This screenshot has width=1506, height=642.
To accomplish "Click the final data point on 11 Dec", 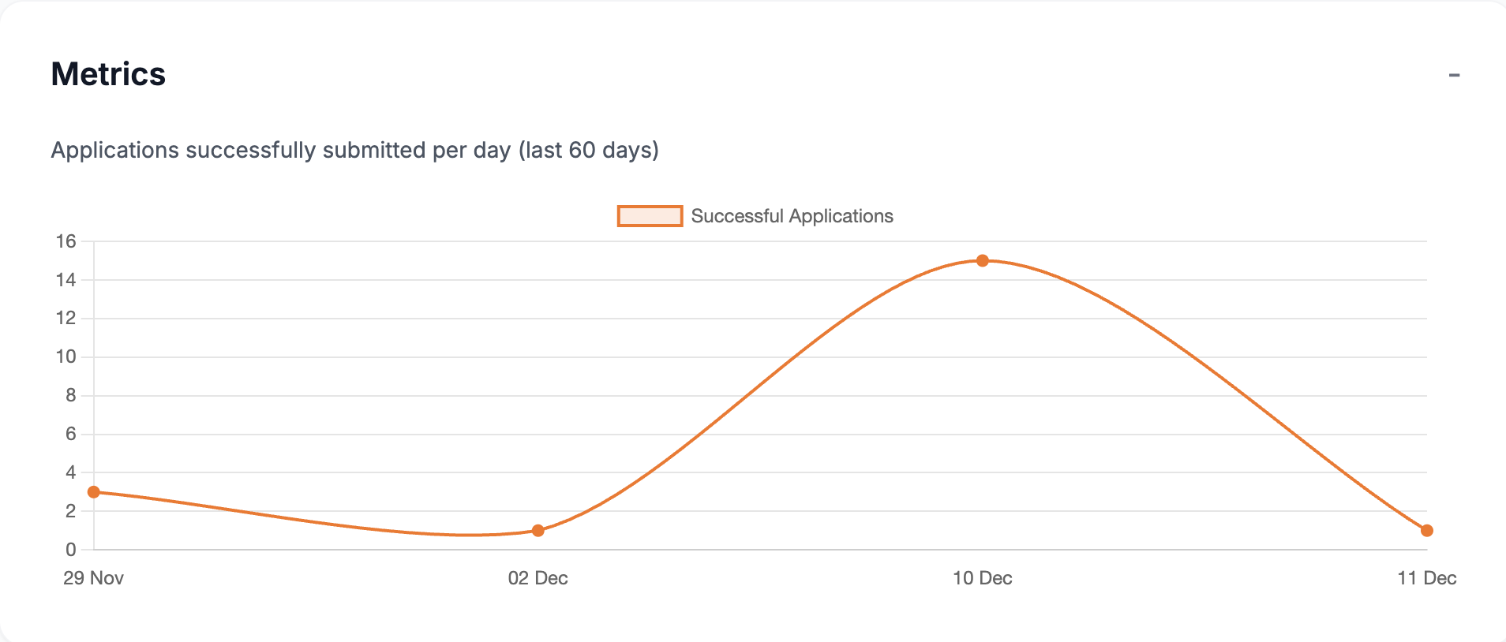I will (1427, 530).
